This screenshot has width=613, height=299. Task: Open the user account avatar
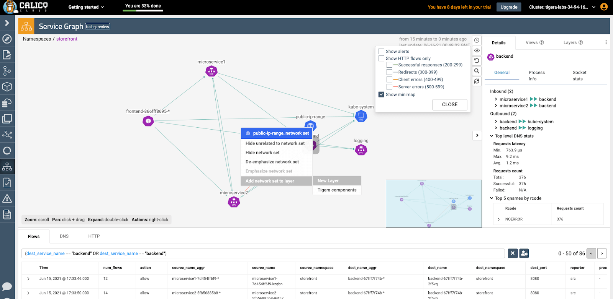(x=604, y=7)
